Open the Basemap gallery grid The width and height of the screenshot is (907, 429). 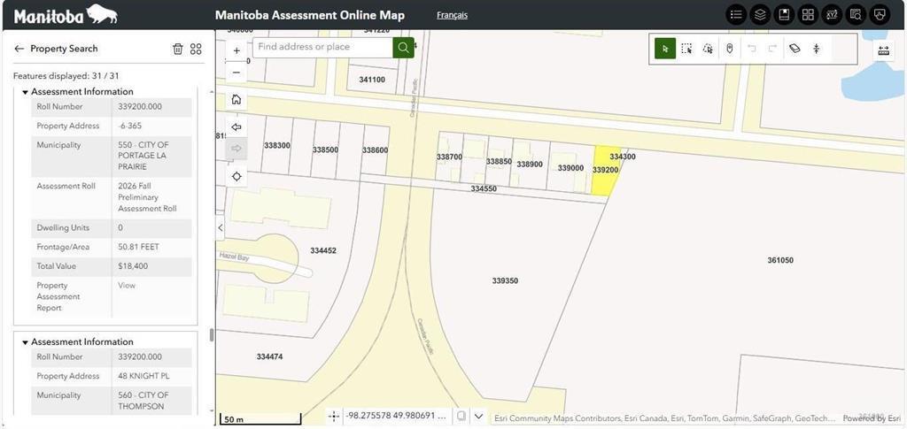point(808,15)
